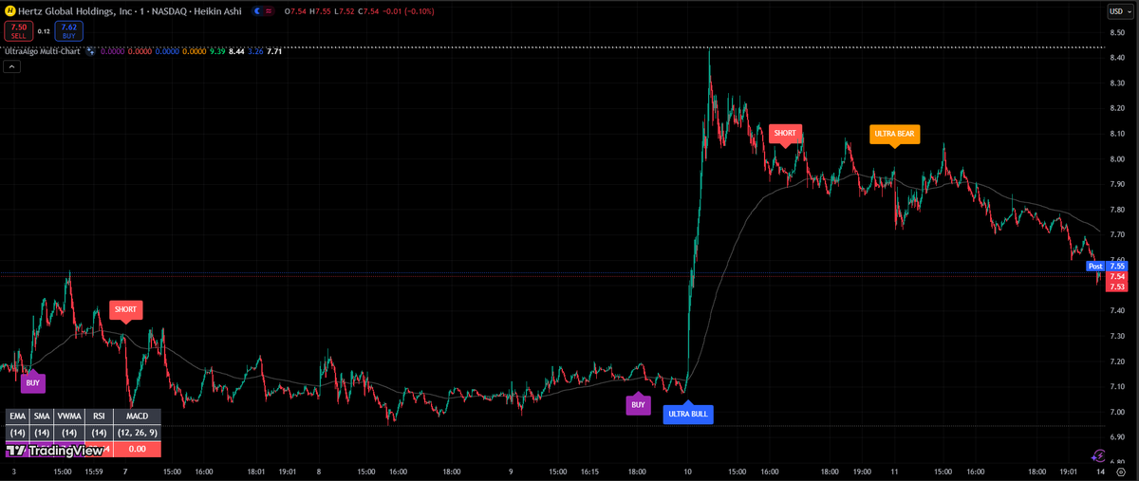This screenshot has height=481, width=1139.
Task: Click the SMA table cell
Action: (42, 416)
